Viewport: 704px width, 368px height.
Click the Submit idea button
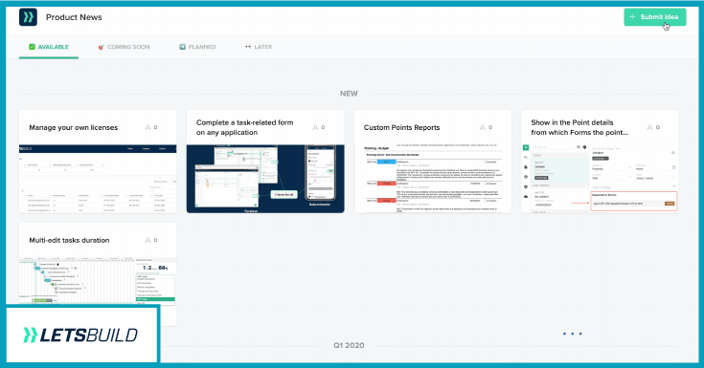click(x=654, y=17)
